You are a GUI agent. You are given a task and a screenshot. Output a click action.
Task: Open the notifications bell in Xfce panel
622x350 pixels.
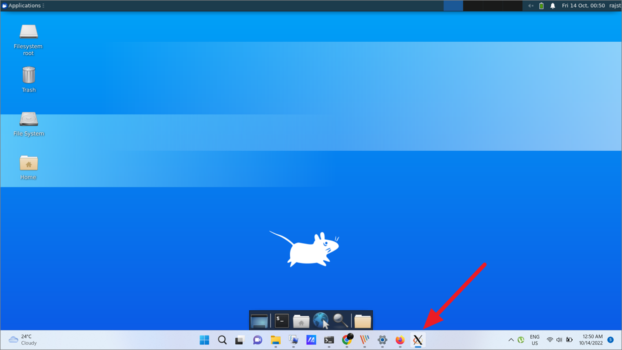[x=552, y=6]
